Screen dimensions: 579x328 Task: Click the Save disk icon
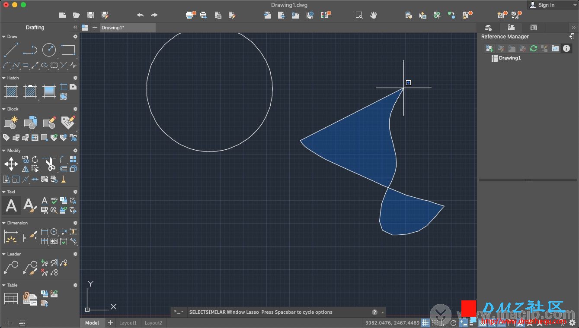(90, 15)
